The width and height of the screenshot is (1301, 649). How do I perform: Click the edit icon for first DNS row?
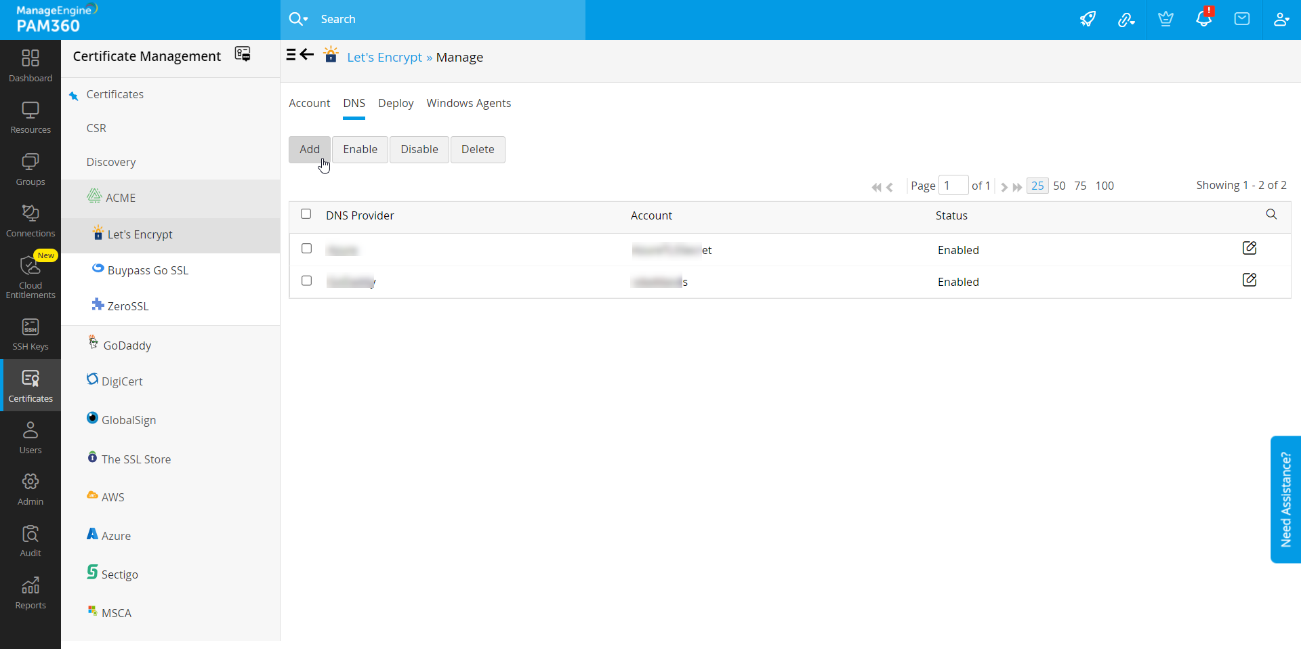pos(1250,249)
